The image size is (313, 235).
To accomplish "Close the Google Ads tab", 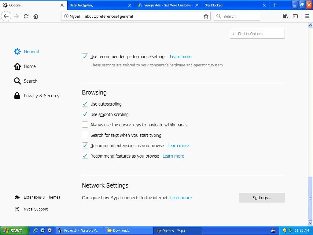I will click(x=197, y=5).
